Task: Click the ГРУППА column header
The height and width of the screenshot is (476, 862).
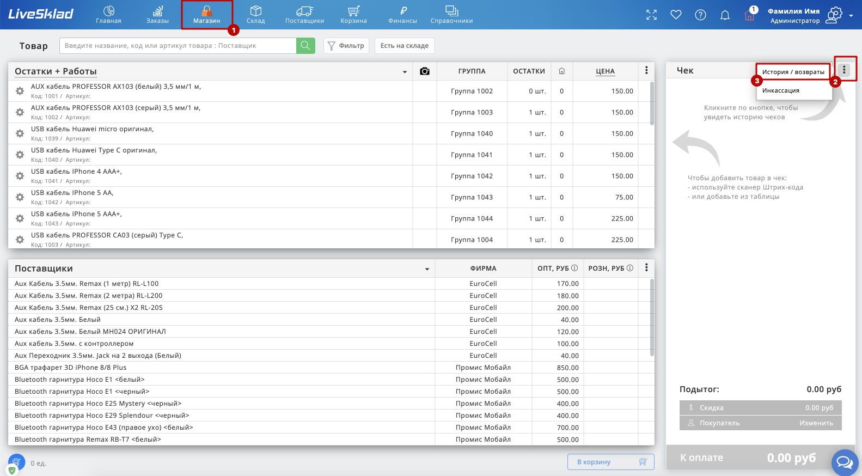Action: [472, 71]
